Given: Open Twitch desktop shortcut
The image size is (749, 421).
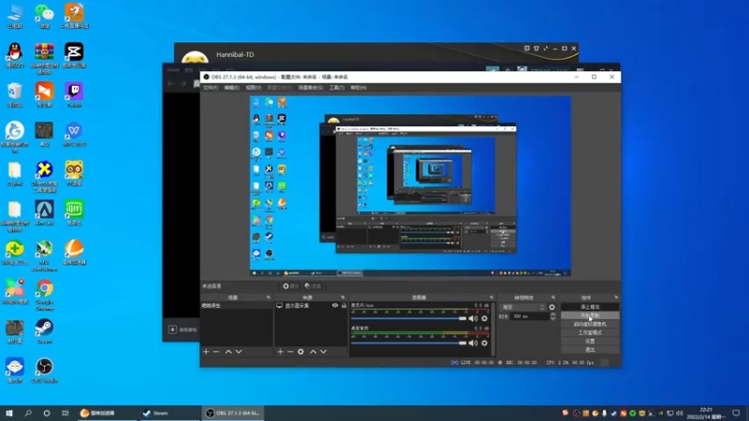Looking at the screenshot, I should tap(74, 95).
